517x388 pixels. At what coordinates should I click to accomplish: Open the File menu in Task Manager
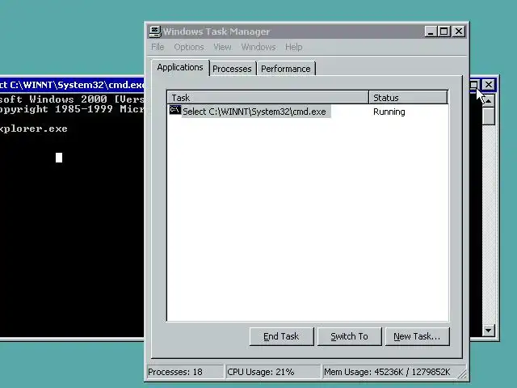click(x=158, y=47)
